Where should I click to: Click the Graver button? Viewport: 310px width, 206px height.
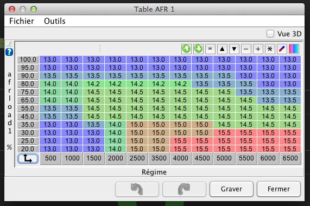(231, 189)
